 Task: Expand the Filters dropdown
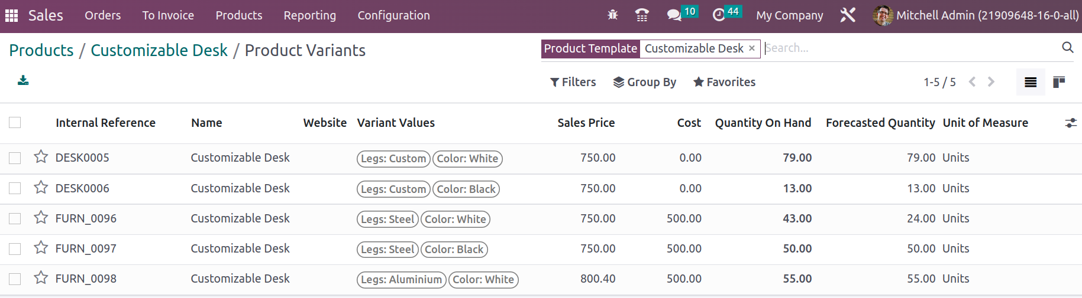tap(573, 82)
